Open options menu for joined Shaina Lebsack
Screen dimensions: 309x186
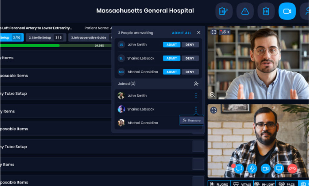point(196,109)
